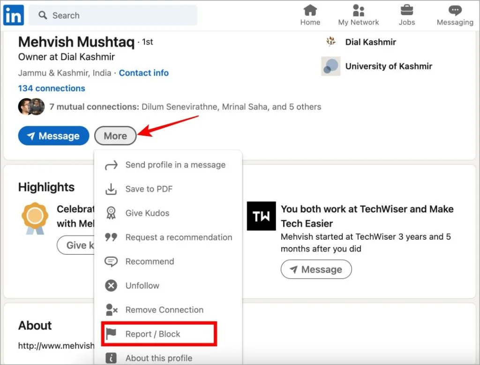The height and width of the screenshot is (365, 480).
Task: Click Contact info link
Action: (143, 73)
